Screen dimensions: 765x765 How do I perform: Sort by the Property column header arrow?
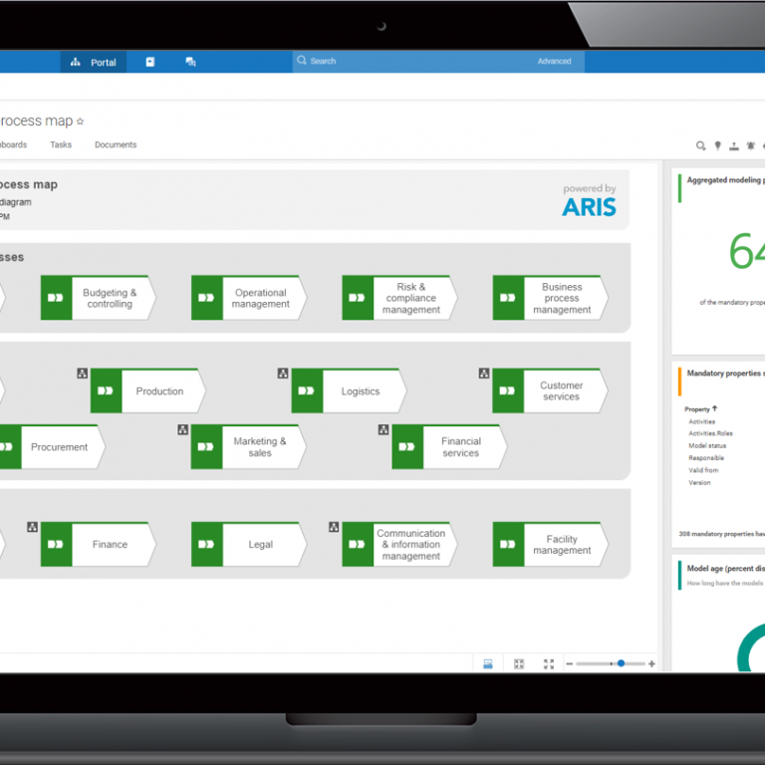(714, 408)
